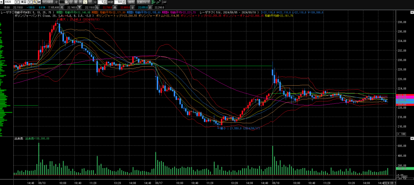
Task: Click the 適用 (apply) button
Action: point(131,2)
